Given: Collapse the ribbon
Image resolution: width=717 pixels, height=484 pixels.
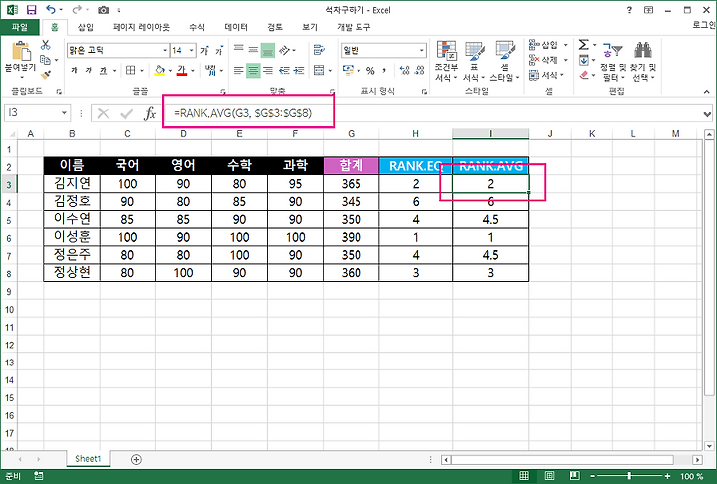Looking at the screenshot, I should click(706, 92).
